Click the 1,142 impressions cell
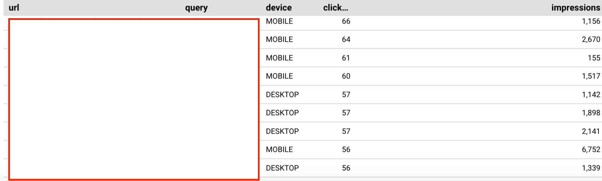Screen dimensions: 602x181 591,95
